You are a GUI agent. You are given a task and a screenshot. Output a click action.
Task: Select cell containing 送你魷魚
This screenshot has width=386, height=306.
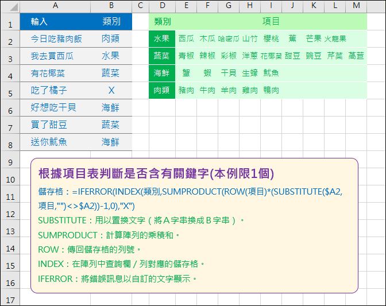click(x=55, y=142)
